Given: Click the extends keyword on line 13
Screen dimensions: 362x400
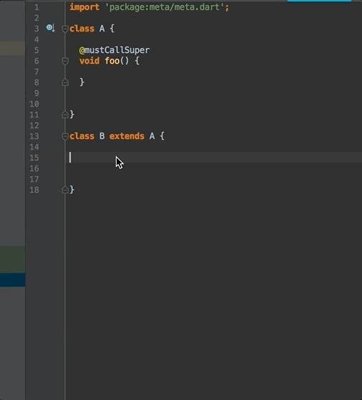Looking at the screenshot, I should pos(127,136).
